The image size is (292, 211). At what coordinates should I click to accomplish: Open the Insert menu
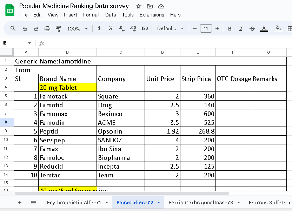(71, 15)
